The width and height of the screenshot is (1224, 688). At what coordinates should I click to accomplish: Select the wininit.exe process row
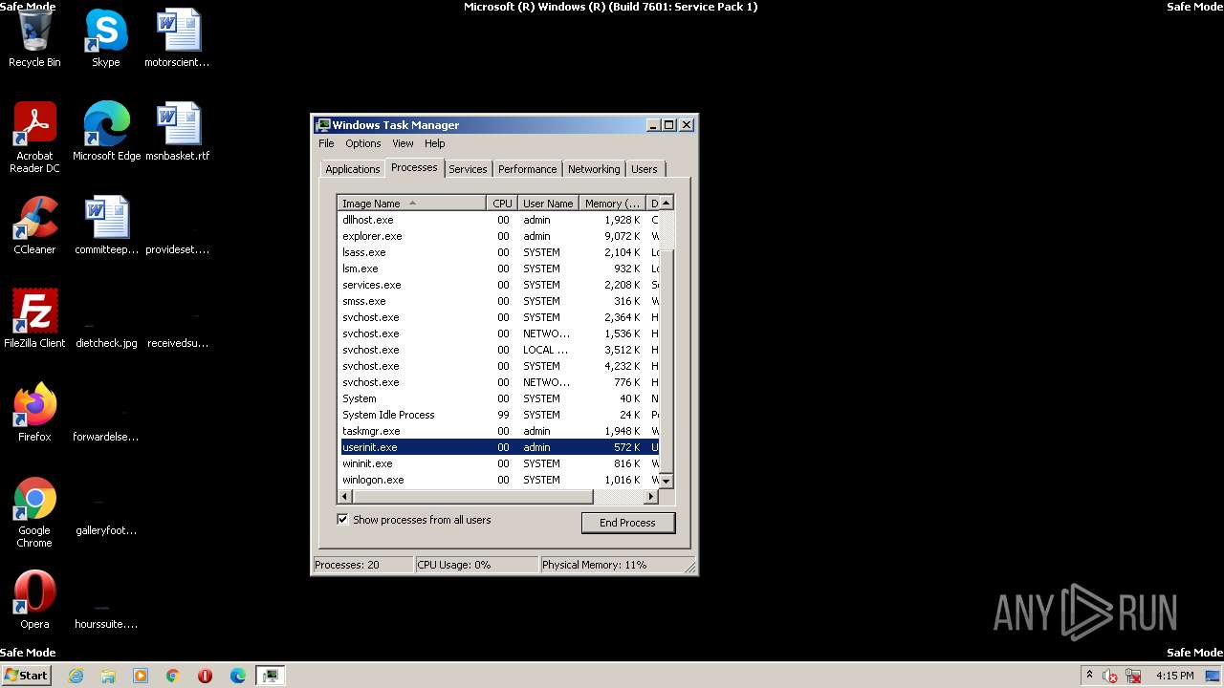click(x=498, y=463)
